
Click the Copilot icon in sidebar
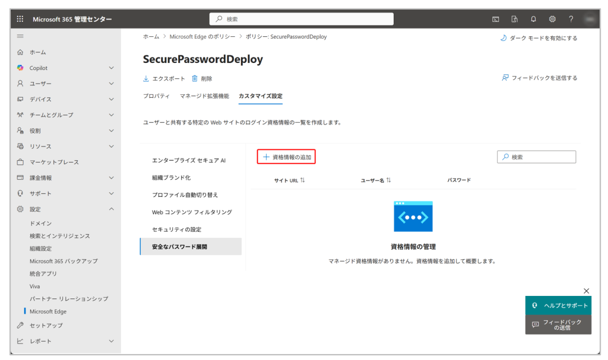20,68
